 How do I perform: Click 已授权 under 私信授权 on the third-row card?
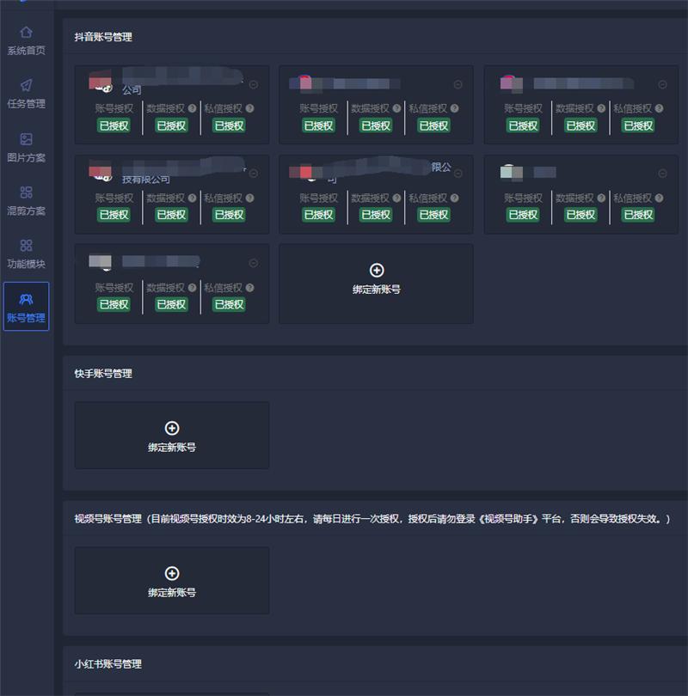[x=229, y=304]
